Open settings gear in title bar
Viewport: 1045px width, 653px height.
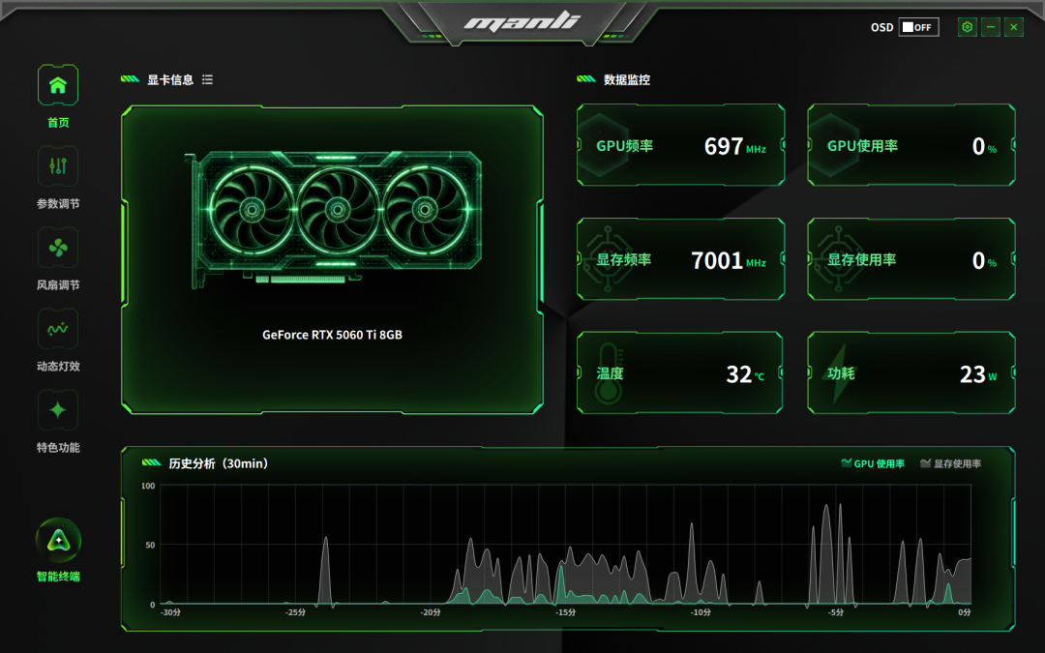point(967,27)
